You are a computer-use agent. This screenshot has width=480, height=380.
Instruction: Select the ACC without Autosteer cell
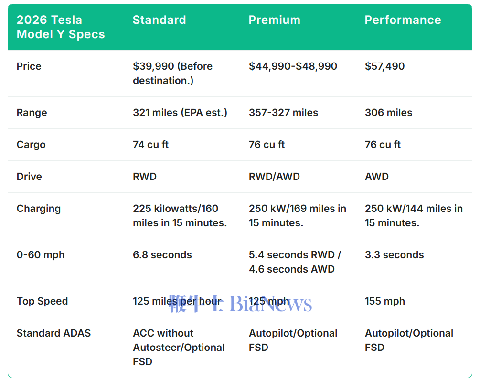[179, 347]
